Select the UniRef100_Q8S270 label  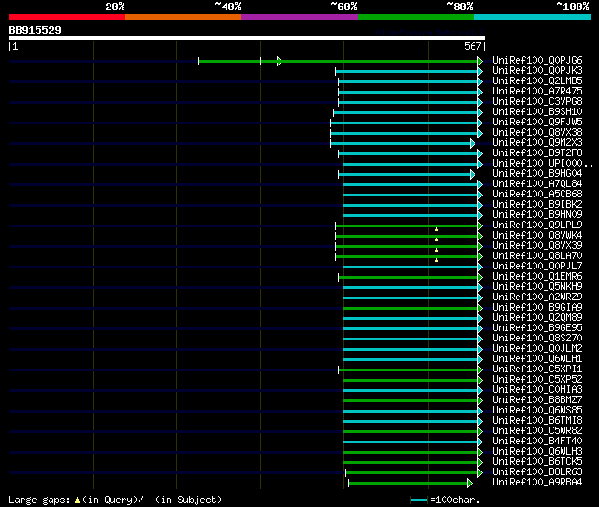tap(537, 339)
